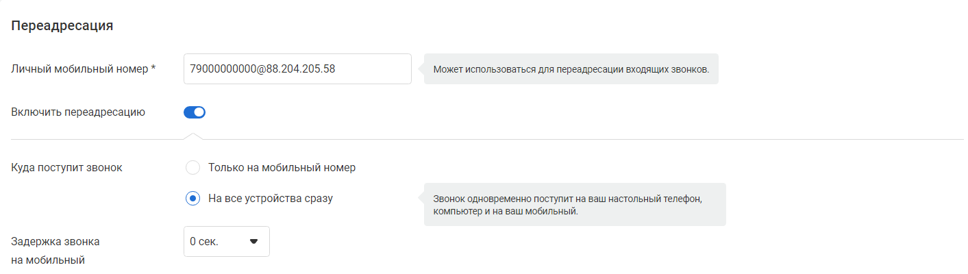Click "0 сек." value in delay selector
This screenshot has height=274, width=968.
pyautogui.click(x=204, y=242)
